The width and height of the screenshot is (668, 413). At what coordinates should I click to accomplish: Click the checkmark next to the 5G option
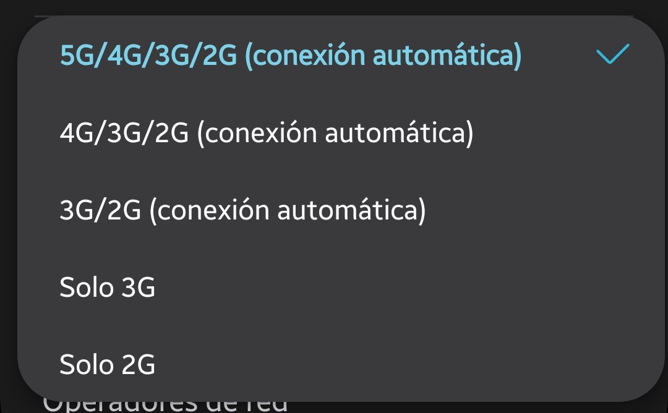(x=612, y=55)
